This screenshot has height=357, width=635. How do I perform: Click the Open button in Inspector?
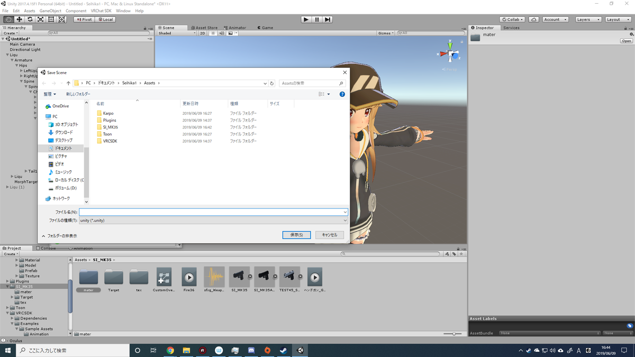pyautogui.click(x=627, y=41)
